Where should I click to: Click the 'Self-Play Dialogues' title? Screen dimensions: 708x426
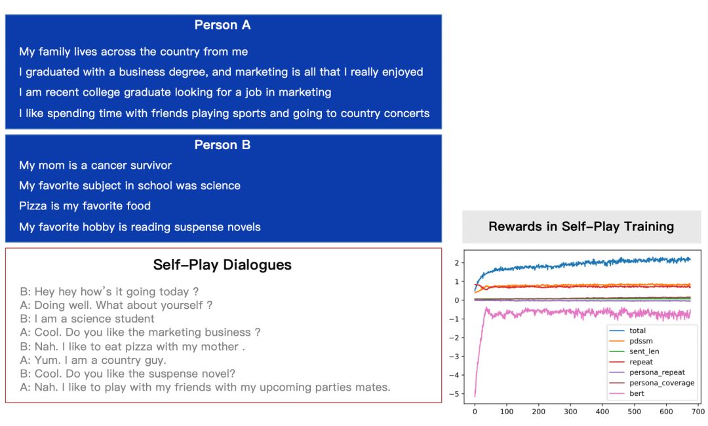(x=222, y=264)
